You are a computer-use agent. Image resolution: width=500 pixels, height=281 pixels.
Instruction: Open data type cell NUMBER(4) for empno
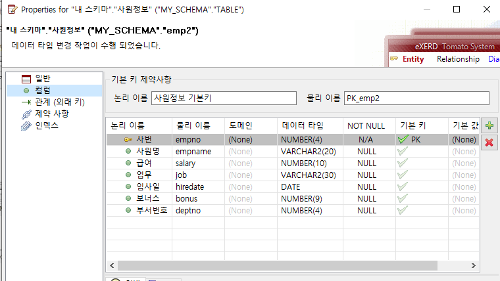coord(311,140)
